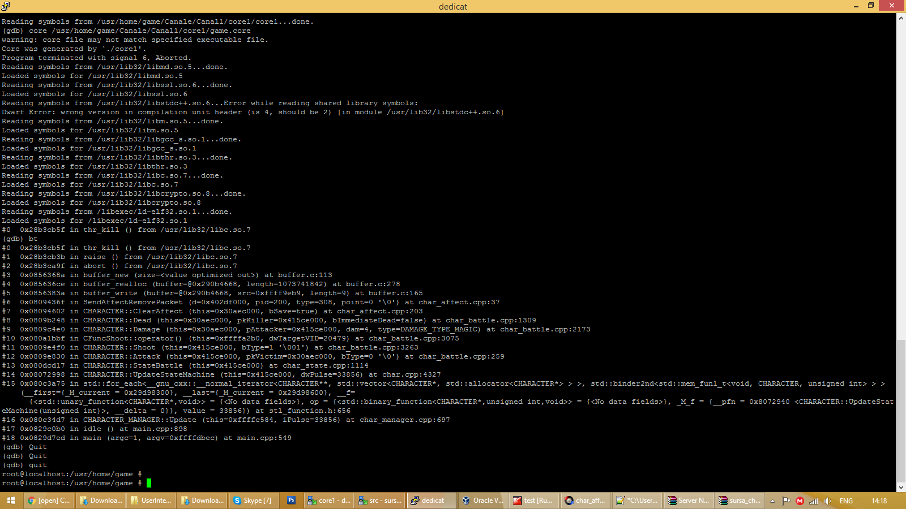This screenshot has width=906, height=509.
Task: Click frame #9 CHARACTER::Damage line
Action: (296, 329)
